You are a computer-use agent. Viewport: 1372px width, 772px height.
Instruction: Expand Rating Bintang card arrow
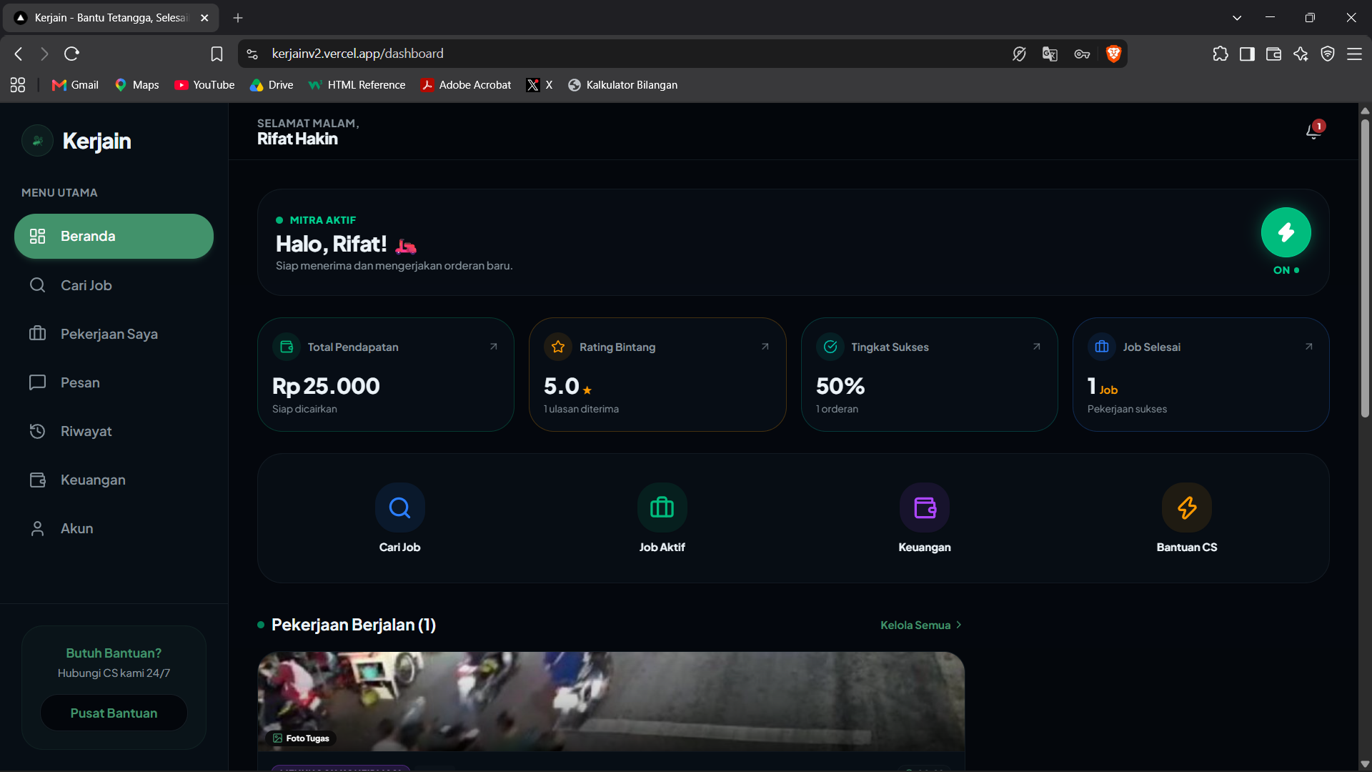click(765, 347)
